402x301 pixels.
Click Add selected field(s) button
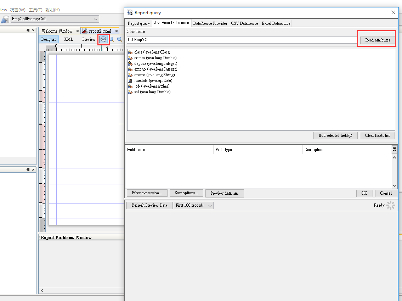click(x=335, y=135)
